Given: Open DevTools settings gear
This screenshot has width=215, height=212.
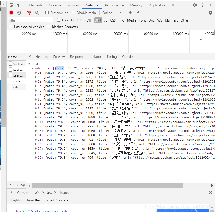Looking at the screenshot, I should [x=195, y=5].
